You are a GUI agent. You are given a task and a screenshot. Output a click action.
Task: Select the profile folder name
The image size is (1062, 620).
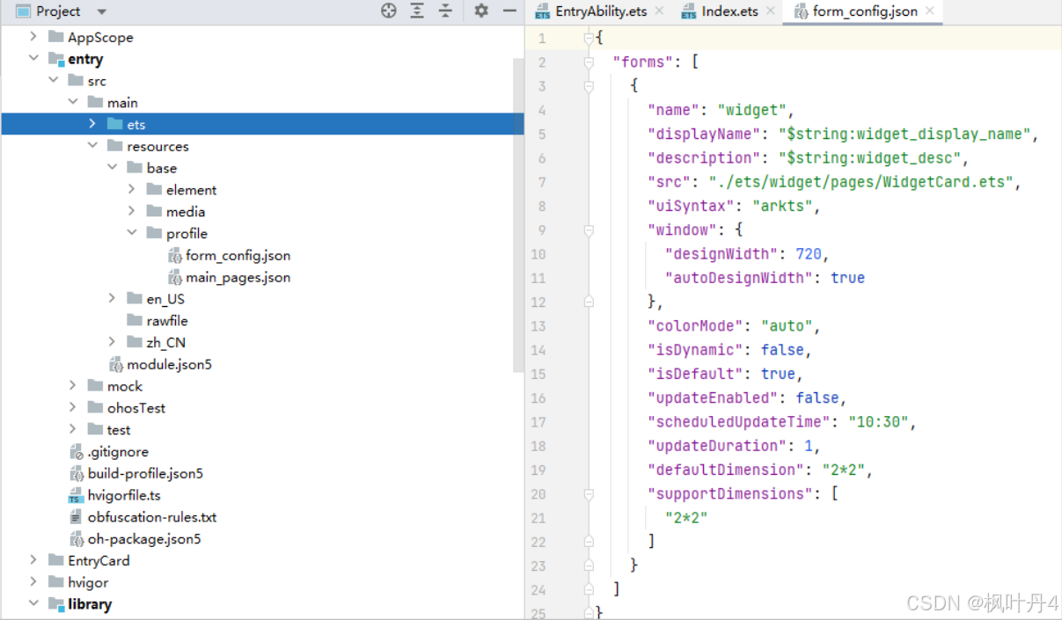187,234
